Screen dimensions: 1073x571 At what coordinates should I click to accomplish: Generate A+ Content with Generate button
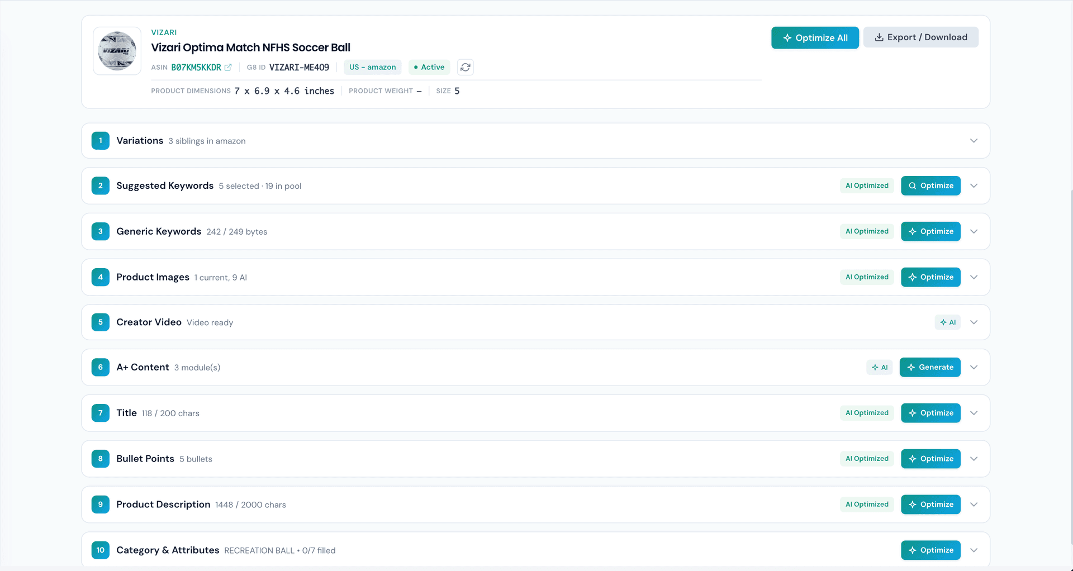930,368
